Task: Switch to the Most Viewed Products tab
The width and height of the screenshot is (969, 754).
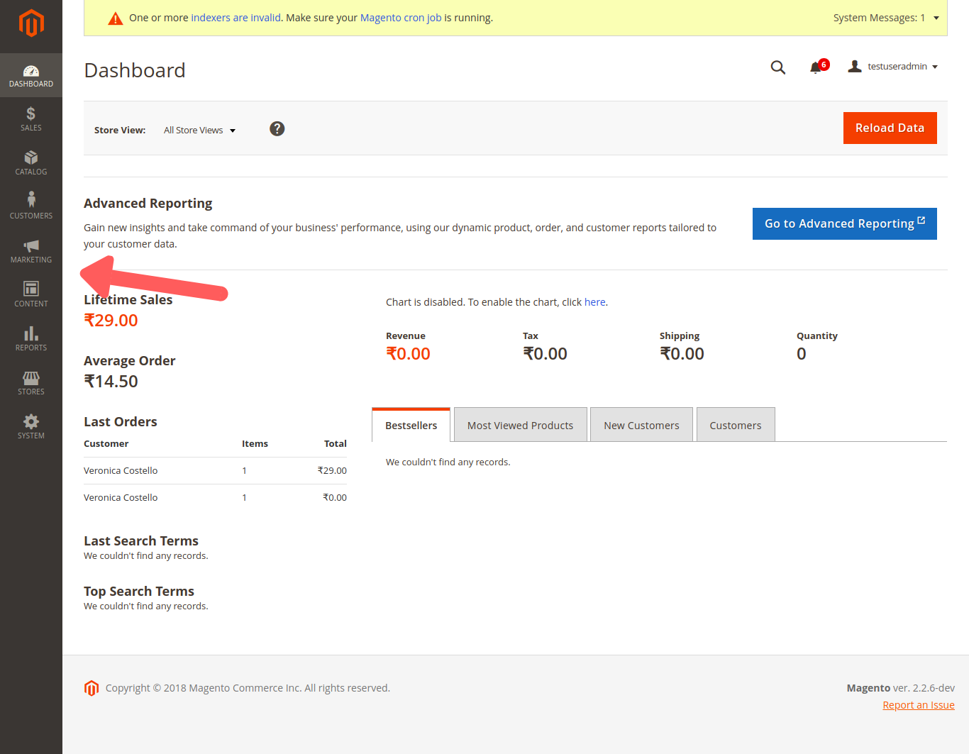Action: pyautogui.click(x=520, y=426)
